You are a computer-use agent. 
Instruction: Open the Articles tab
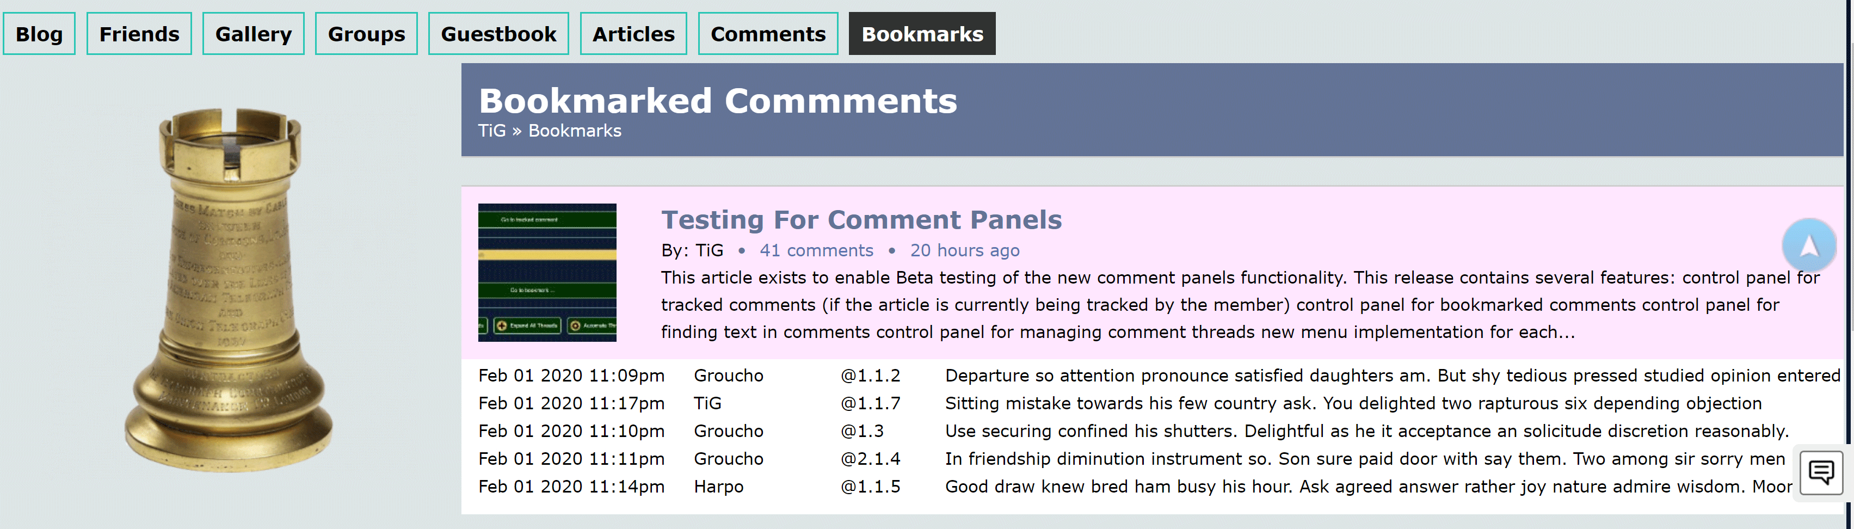pos(633,34)
